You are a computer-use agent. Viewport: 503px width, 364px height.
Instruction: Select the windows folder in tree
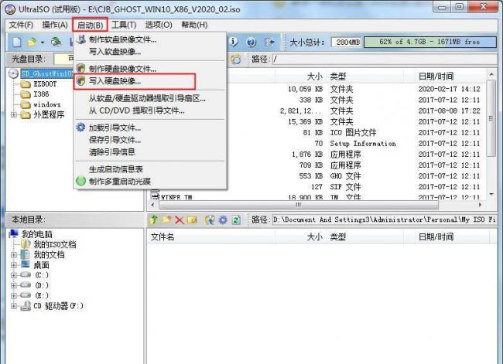pyautogui.click(x=47, y=104)
